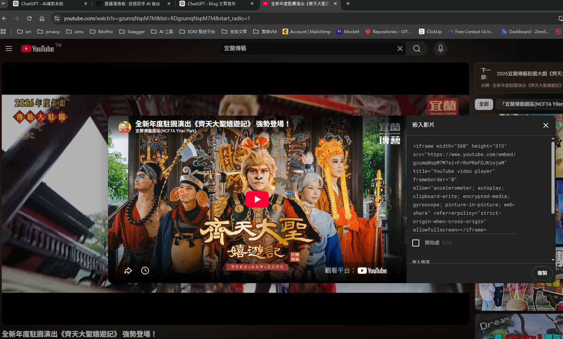Click the iframe embed code text
This screenshot has width=563, height=339.
click(464, 188)
